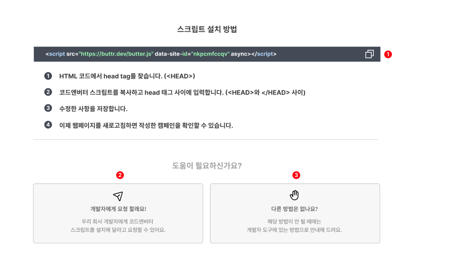The image size is (461, 263).
Task: Click the 'nkpcmfccqv' site id value
Action: coord(210,54)
